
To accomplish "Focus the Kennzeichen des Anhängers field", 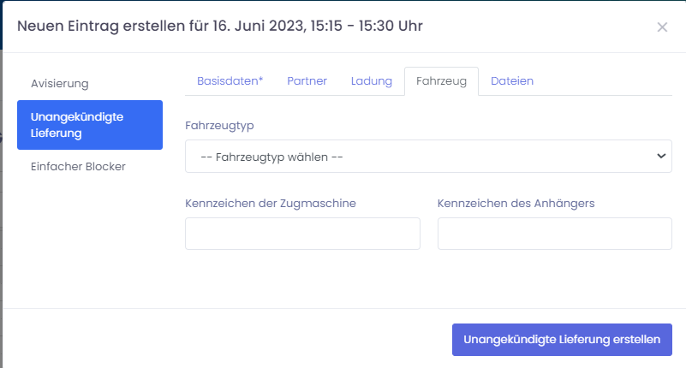I will (554, 234).
